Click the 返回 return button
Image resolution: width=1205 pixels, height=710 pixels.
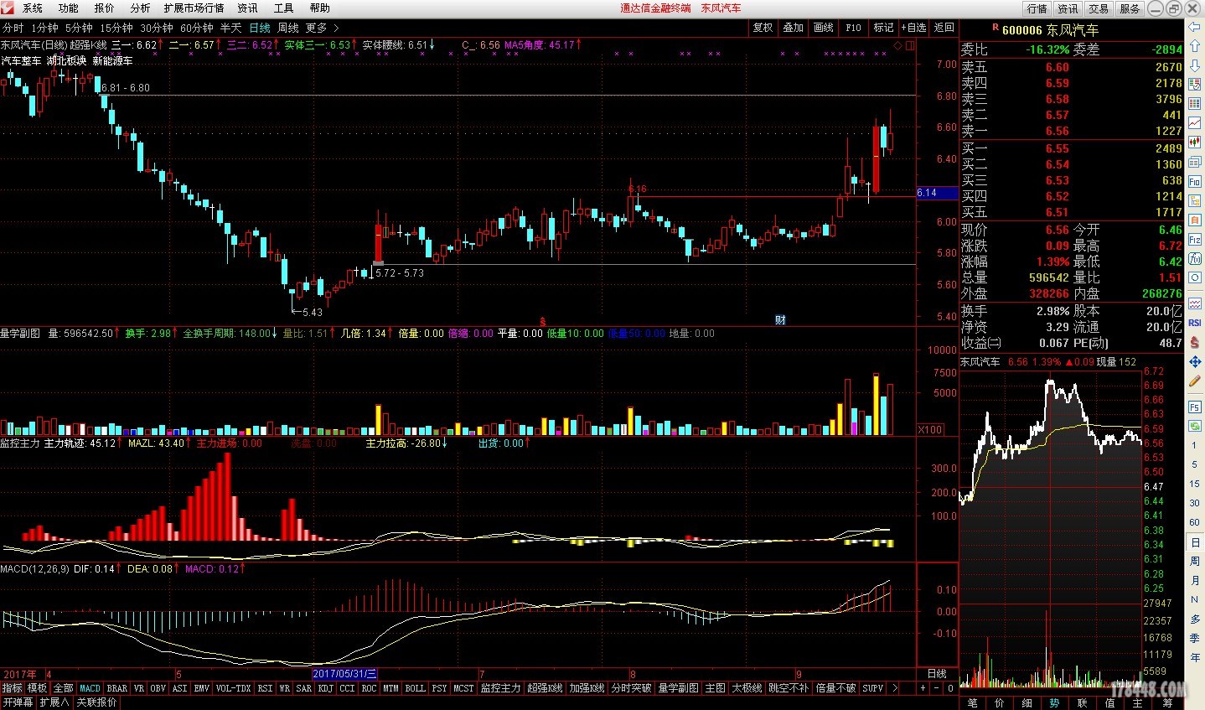coord(944,28)
